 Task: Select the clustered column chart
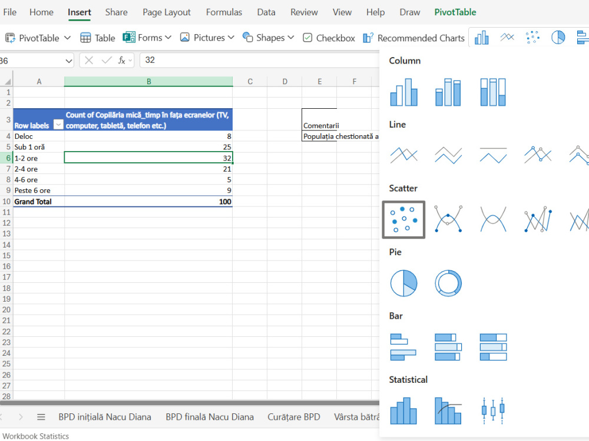click(404, 92)
